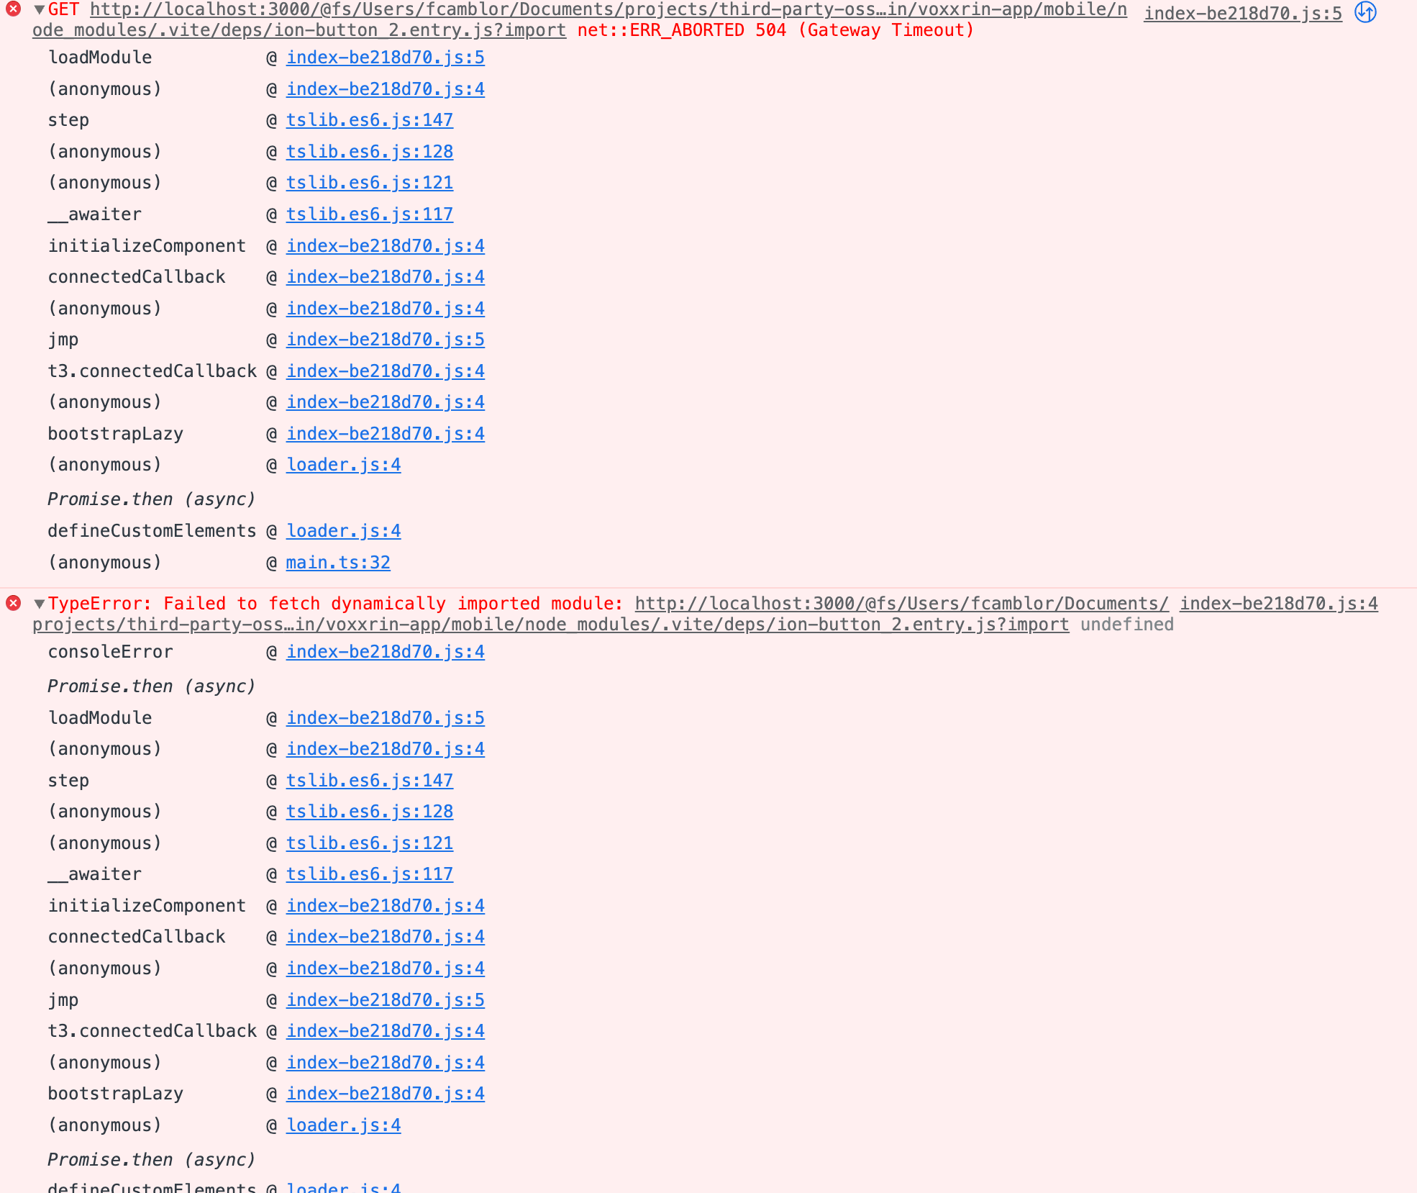Click the blue network reload icon
The image size is (1417, 1193).
1365,12
